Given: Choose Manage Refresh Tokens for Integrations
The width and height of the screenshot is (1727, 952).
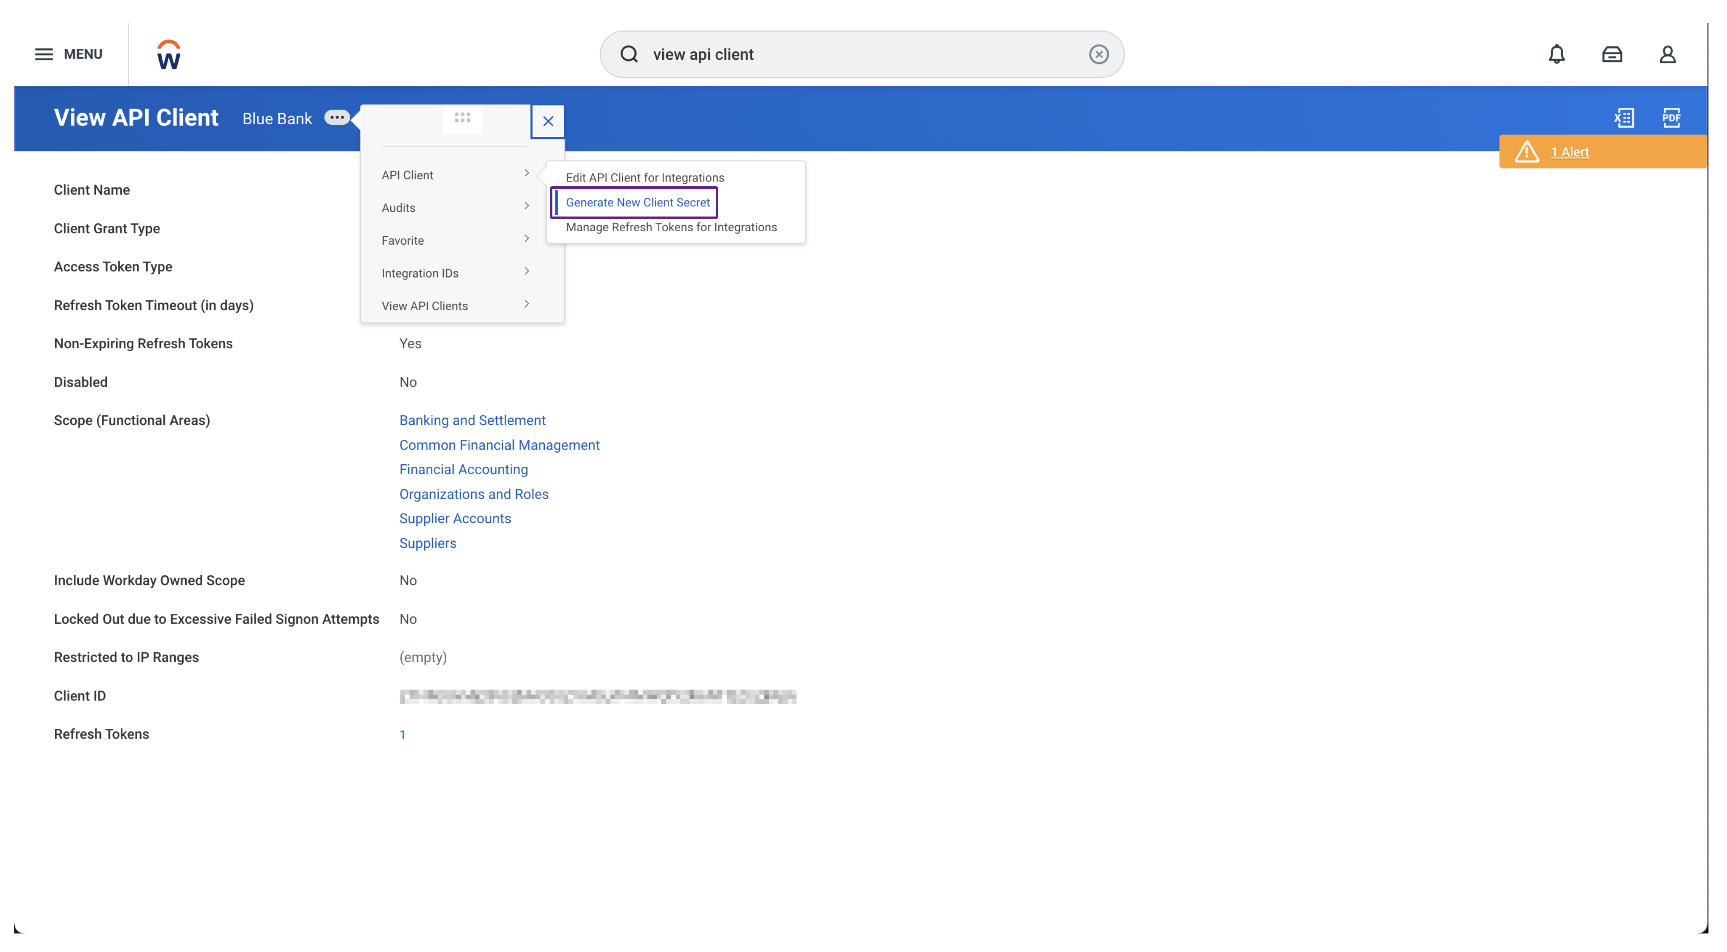Looking at the screenshot, I should (671, 227).
